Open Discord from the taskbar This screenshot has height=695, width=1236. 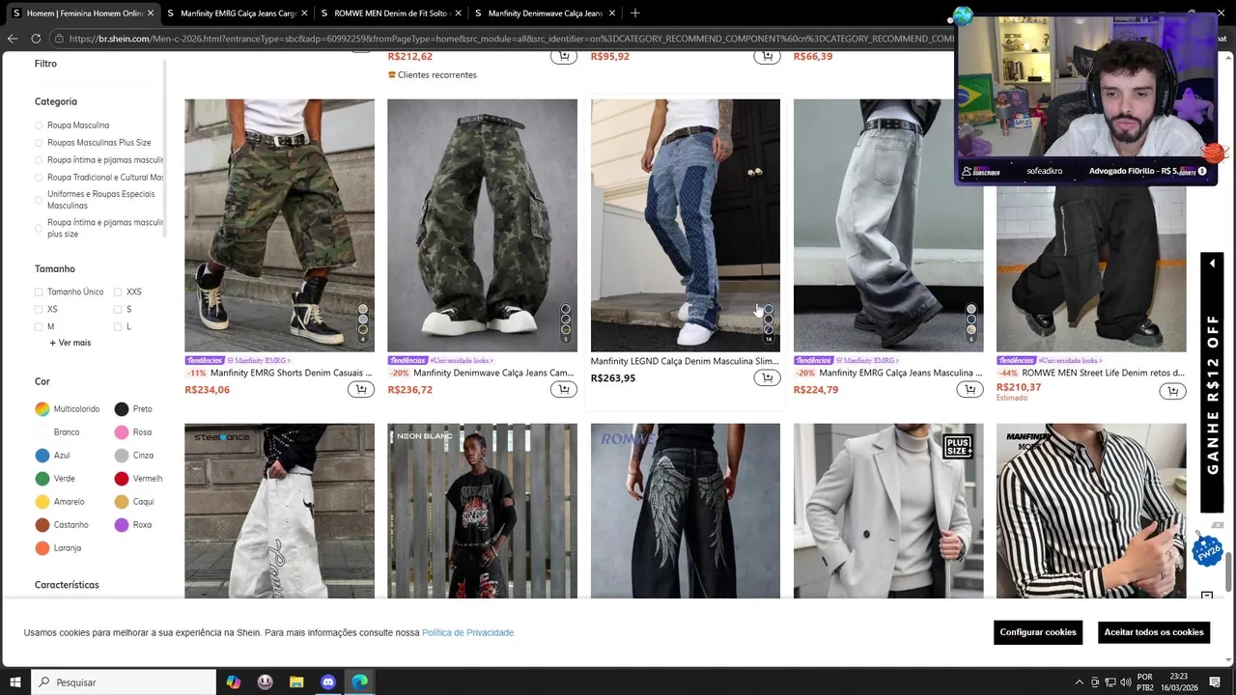pyautogui.click(x=328, y=682)
